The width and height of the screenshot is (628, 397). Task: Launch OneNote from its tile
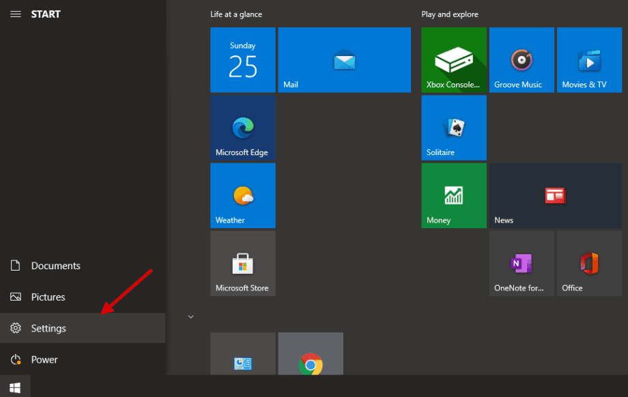[521, 263]
